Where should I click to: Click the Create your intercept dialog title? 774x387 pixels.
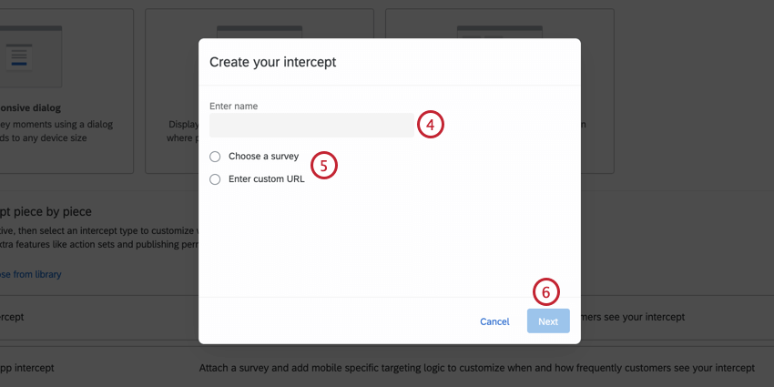click(273, 62)
